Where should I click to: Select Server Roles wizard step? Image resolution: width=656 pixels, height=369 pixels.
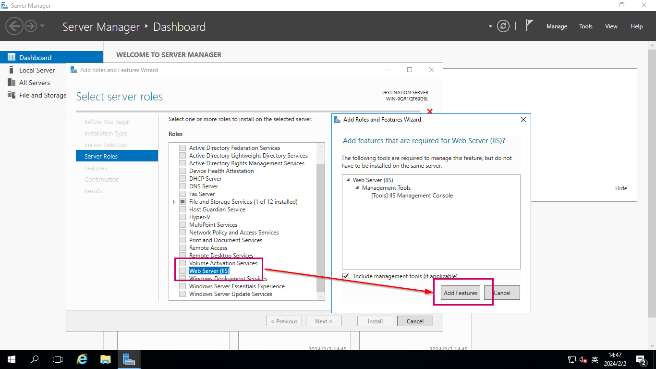(117, 156)
